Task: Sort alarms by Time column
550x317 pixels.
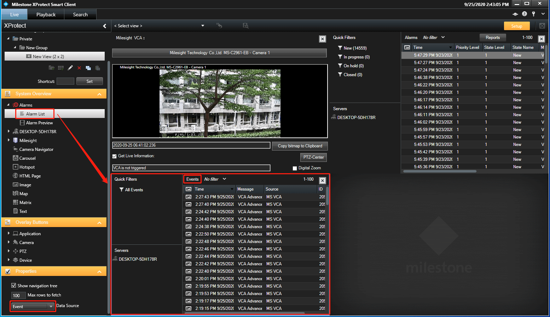Action: click(433, 47)
